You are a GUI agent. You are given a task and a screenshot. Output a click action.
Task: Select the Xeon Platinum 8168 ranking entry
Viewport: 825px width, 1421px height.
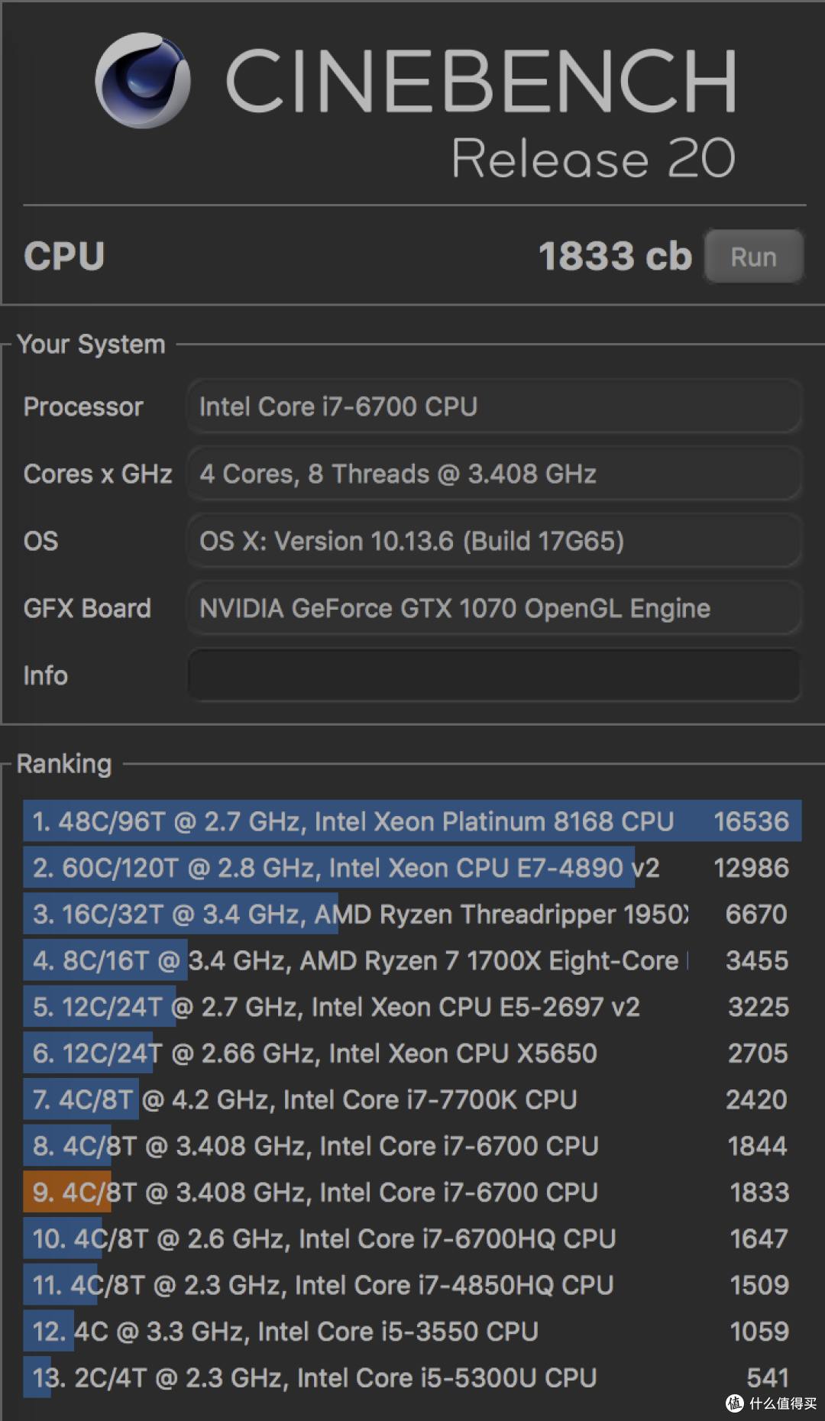(412, 821)
